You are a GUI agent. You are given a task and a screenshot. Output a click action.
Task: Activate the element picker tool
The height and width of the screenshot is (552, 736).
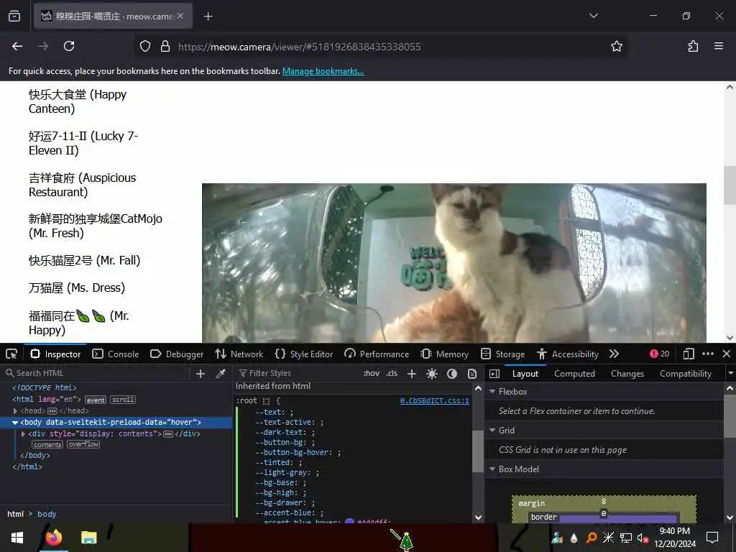pos(11,354)
